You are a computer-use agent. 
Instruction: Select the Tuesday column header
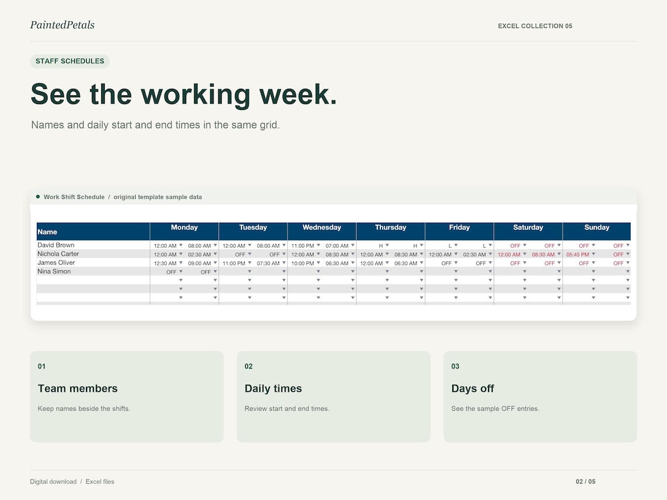pyautogui.click(x=253, y=232)
